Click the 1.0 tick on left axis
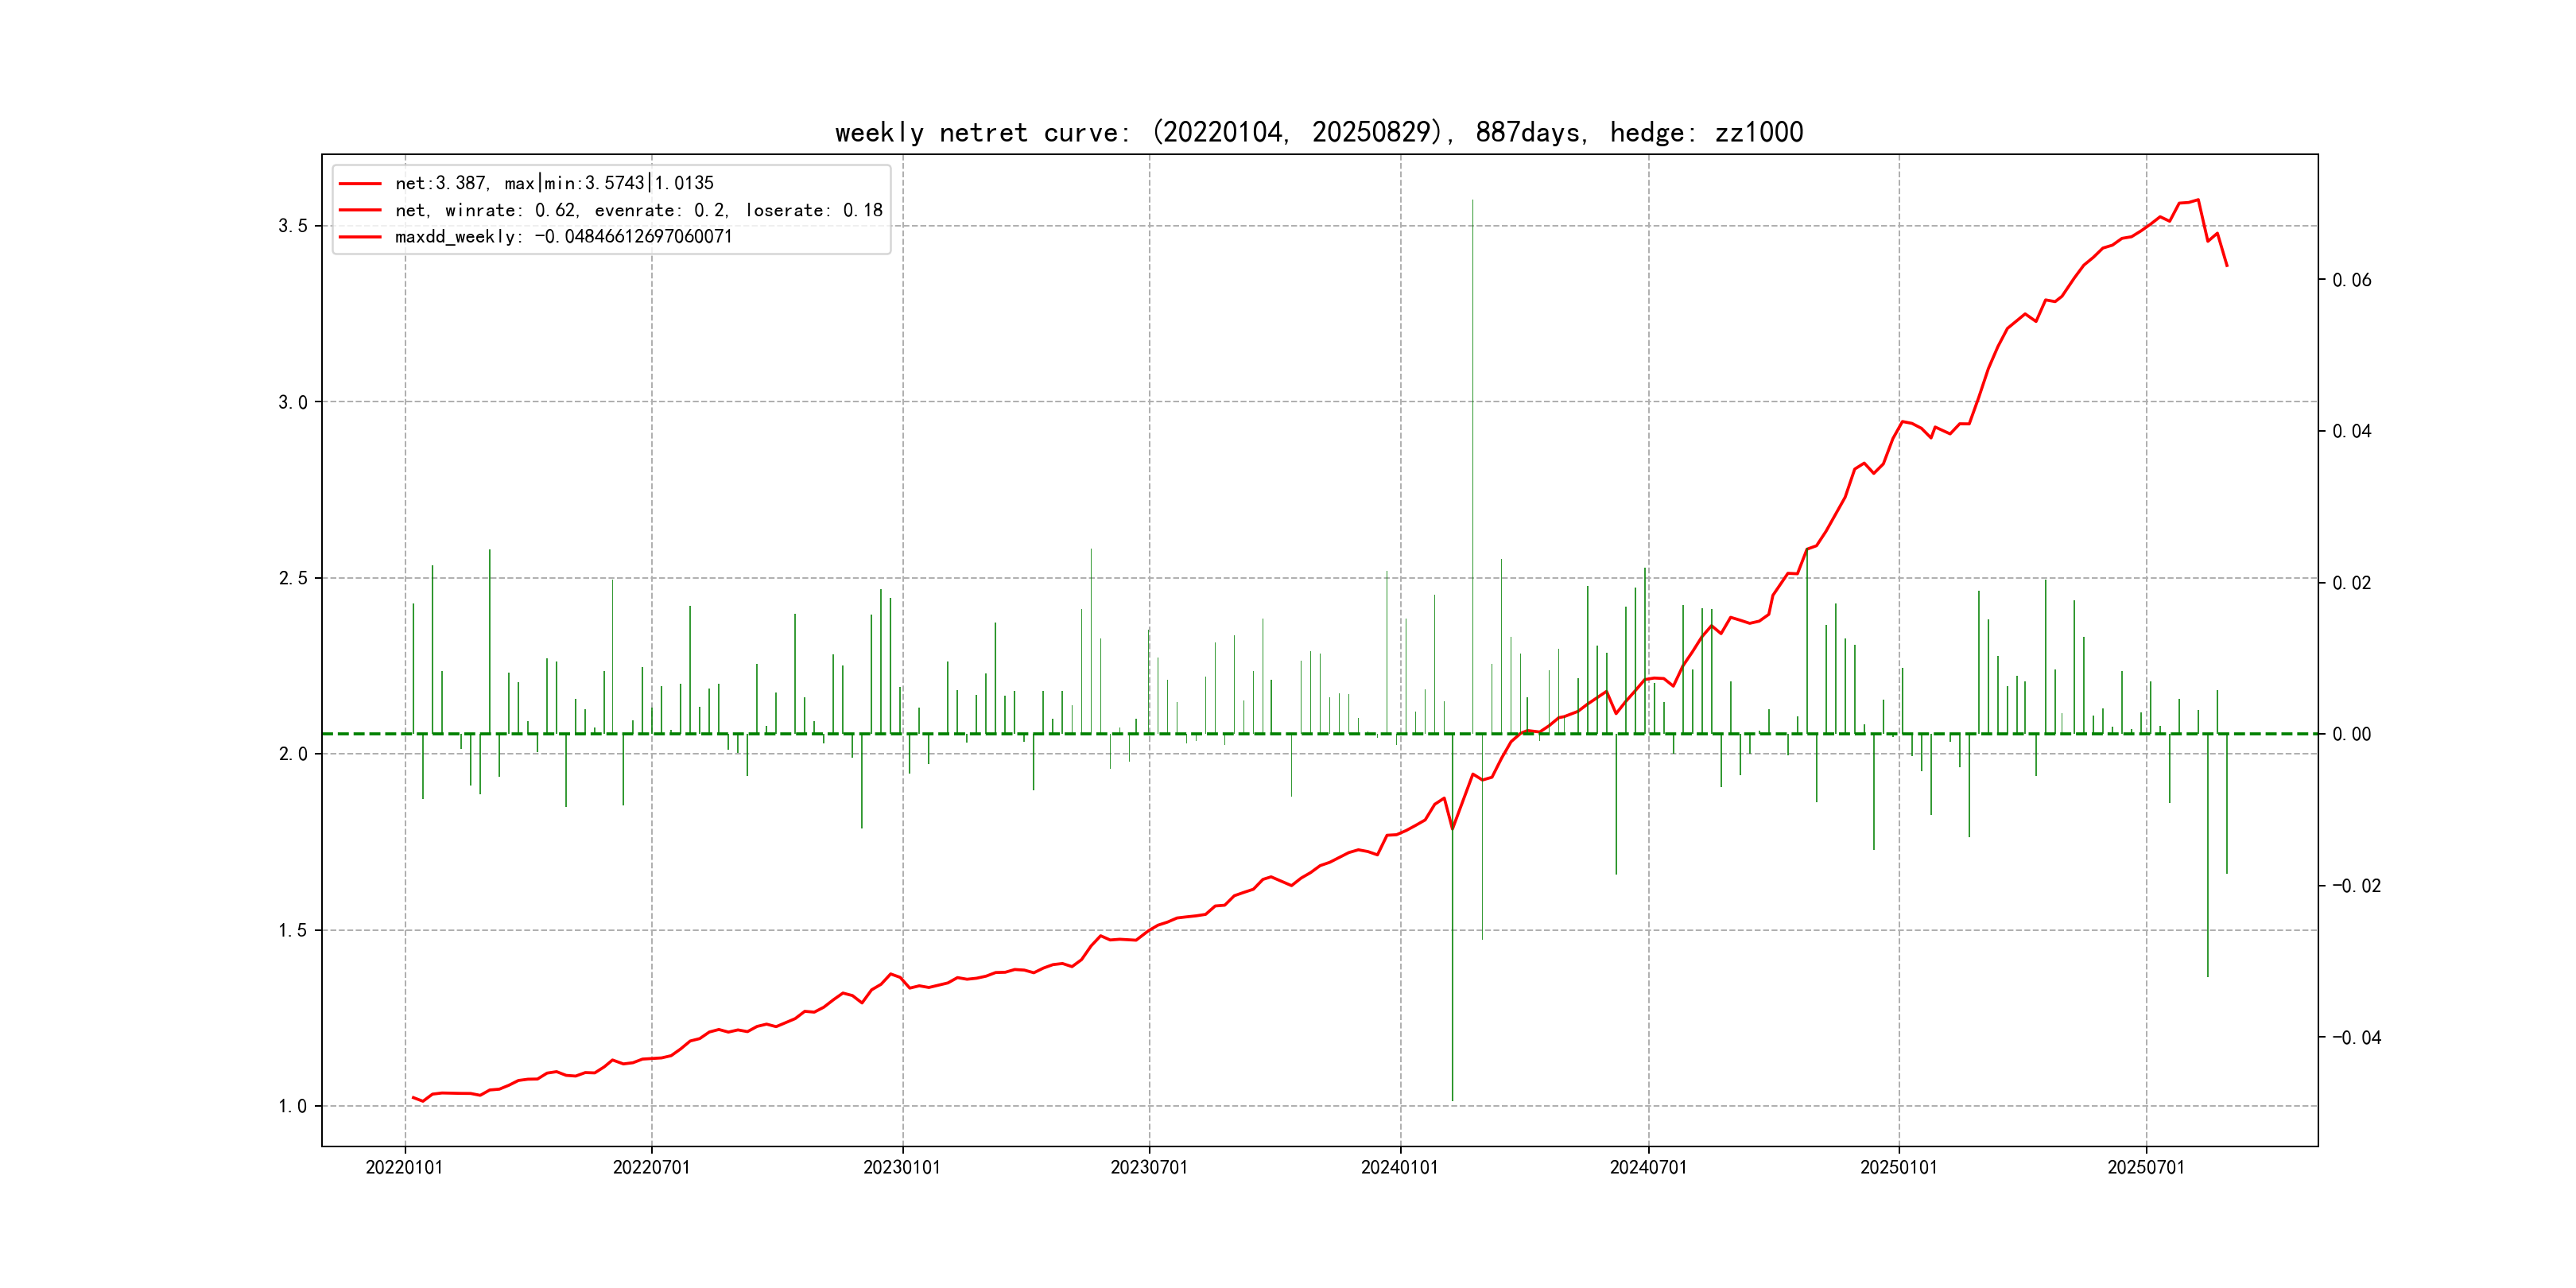This screenshot has width=2576, height=1288. 292,1106
